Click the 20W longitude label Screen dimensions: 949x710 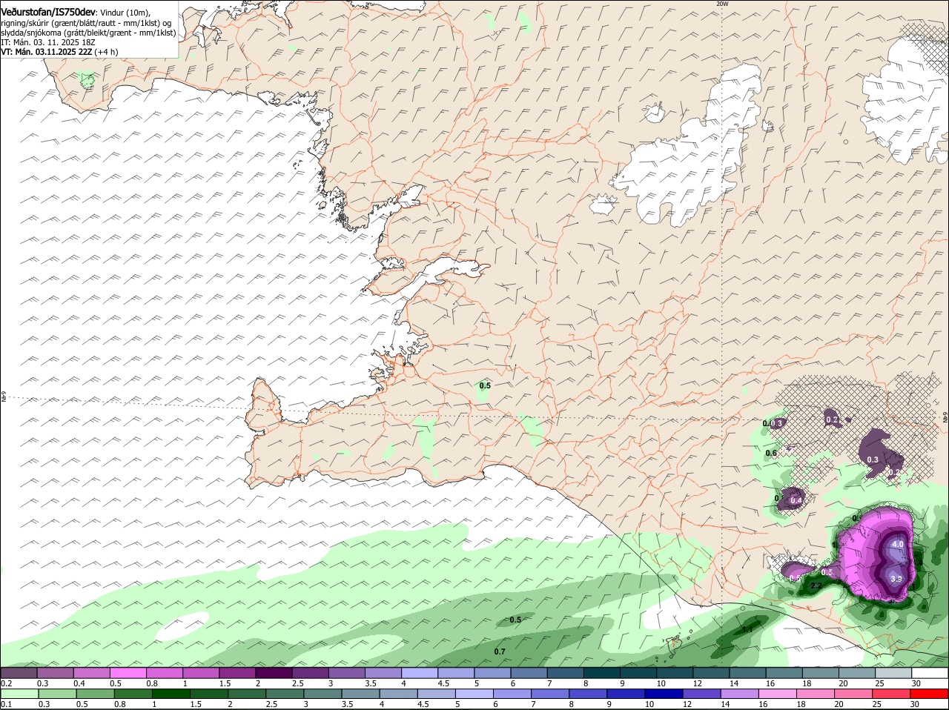[x=723, y=4]
